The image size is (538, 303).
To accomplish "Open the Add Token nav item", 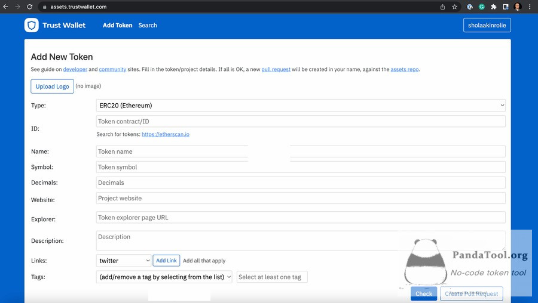I will click(x=117, y=25).
